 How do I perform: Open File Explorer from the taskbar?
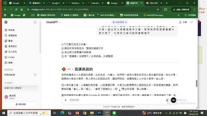(92, 113)
